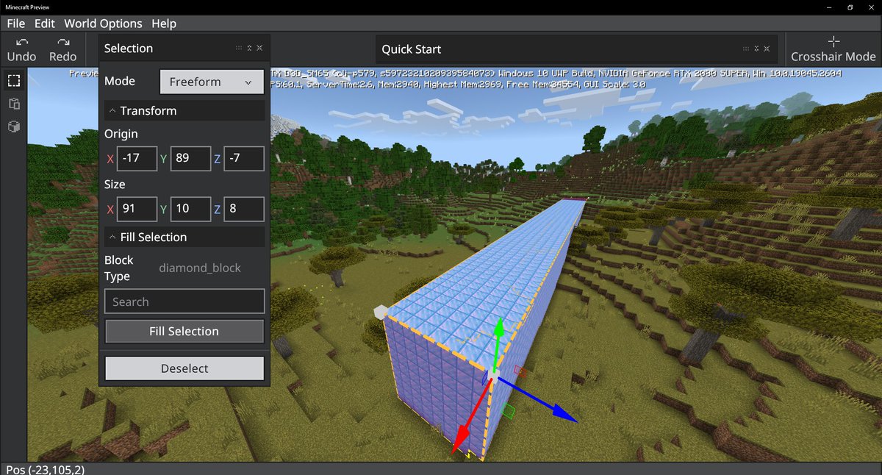Click the Deselect button

pos(184,368)
